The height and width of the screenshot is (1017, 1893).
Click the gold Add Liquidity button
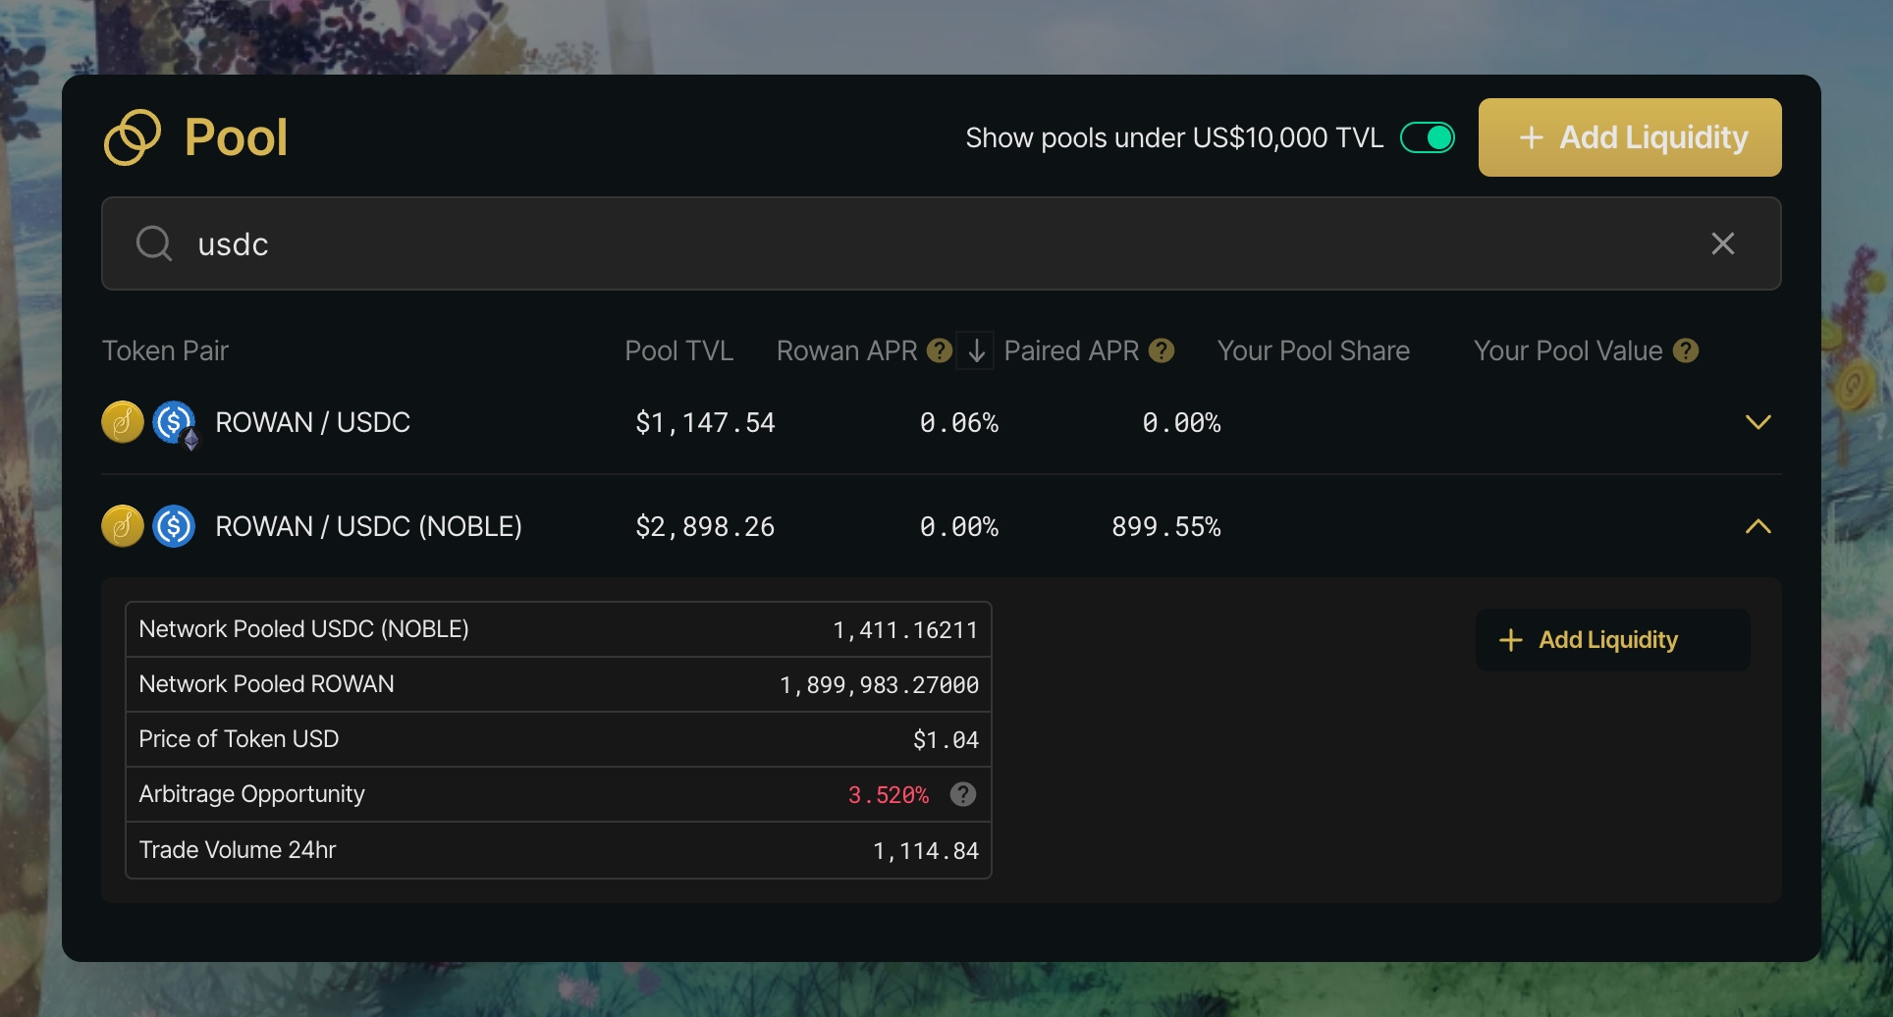pyautogui.click(x=1630, y=137)
